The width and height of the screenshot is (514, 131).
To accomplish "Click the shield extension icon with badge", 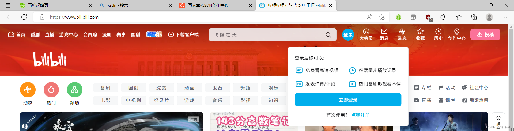I will 428,17.
